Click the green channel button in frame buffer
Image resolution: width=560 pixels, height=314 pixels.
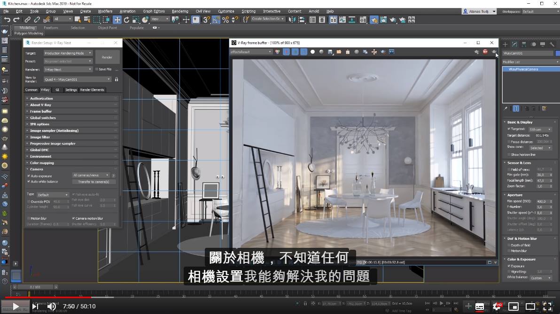(295, 52)
